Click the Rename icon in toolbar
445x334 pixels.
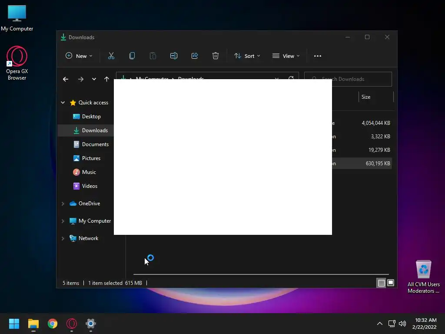click(174, 56)
